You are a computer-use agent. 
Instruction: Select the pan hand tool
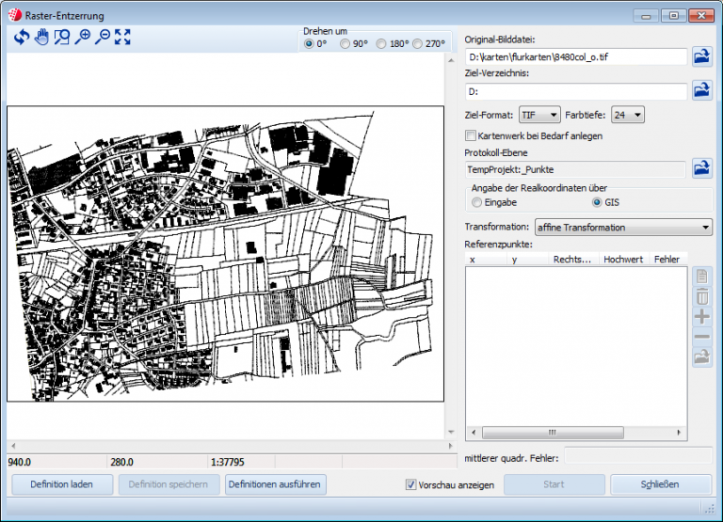coord(41,37)
